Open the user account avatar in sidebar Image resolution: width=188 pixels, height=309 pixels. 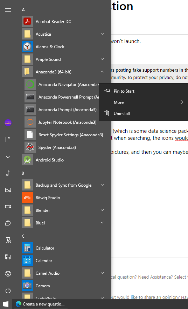(x=8, y=123)
